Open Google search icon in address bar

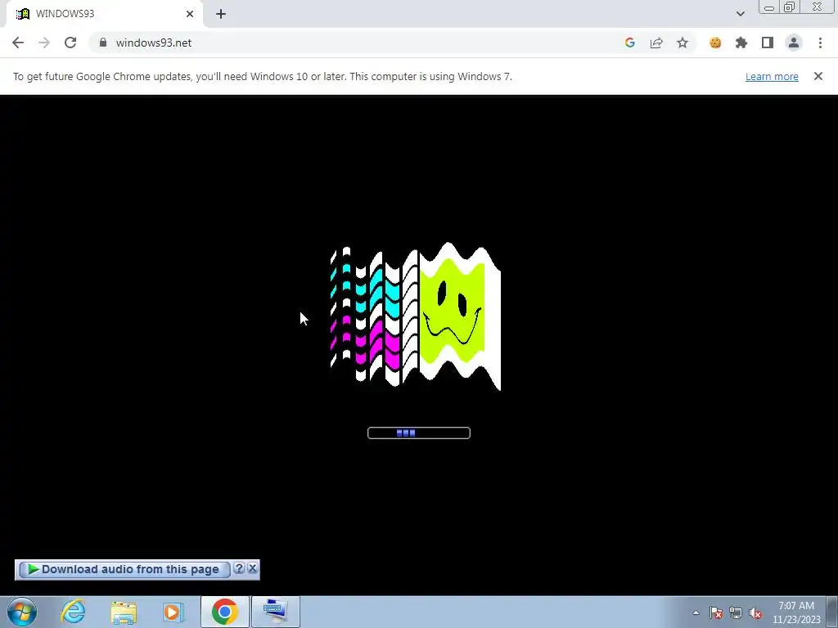point(630,43)
